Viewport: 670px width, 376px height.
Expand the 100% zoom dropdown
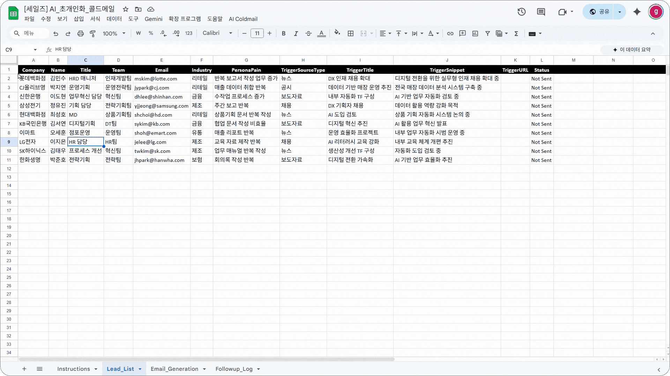tap(114, 33)
